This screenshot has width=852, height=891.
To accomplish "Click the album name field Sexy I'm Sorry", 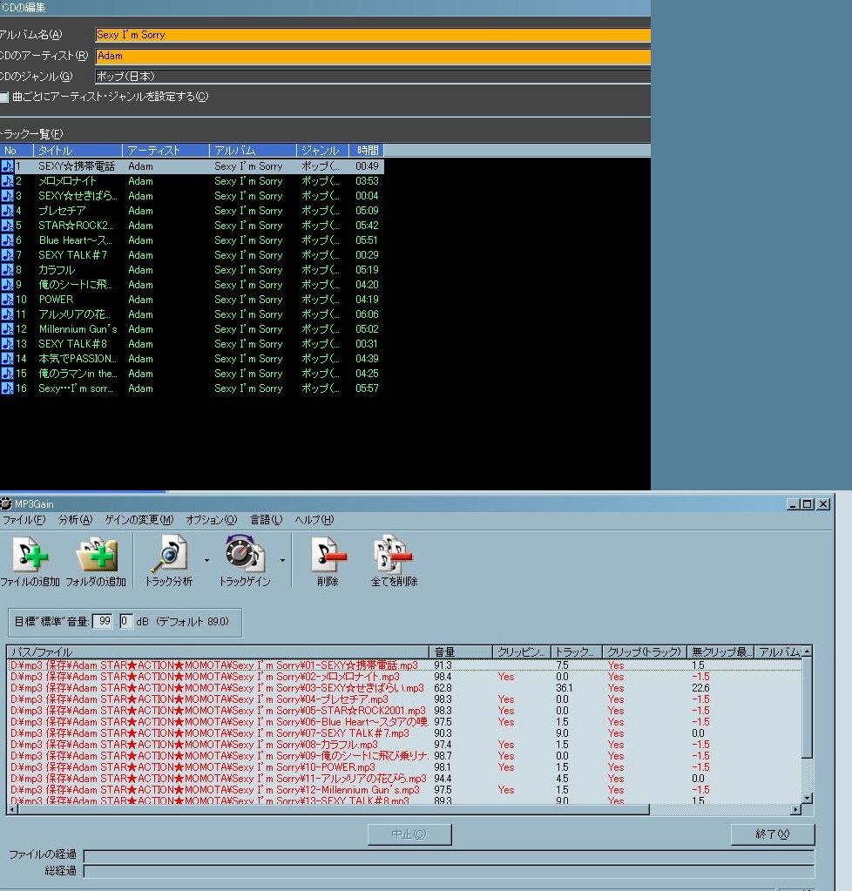I will pyautogui.click(x=373, y=35).
